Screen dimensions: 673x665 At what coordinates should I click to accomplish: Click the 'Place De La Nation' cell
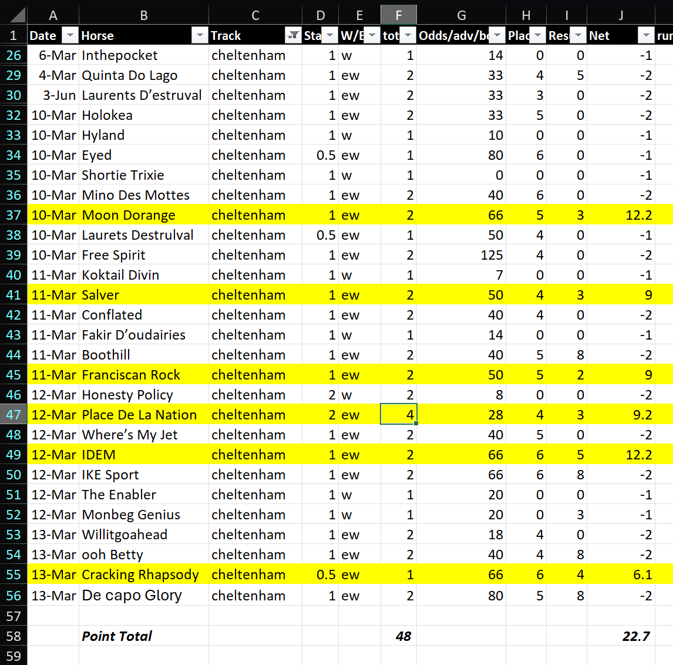pyautogui.click(x=144, y=415)
